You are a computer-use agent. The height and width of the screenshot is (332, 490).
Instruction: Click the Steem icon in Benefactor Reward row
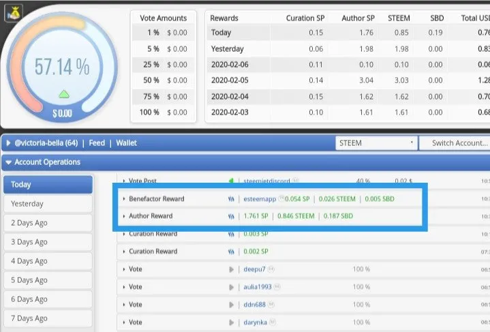(x=231, y=199)
